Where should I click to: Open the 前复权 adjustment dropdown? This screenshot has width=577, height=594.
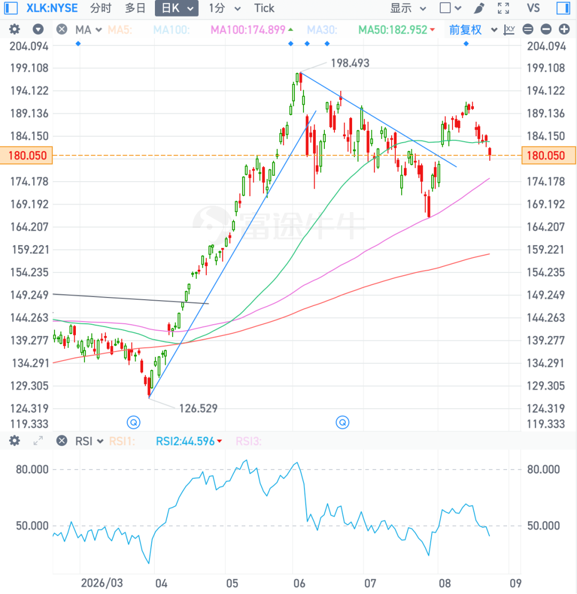click(x=473, y=29)
